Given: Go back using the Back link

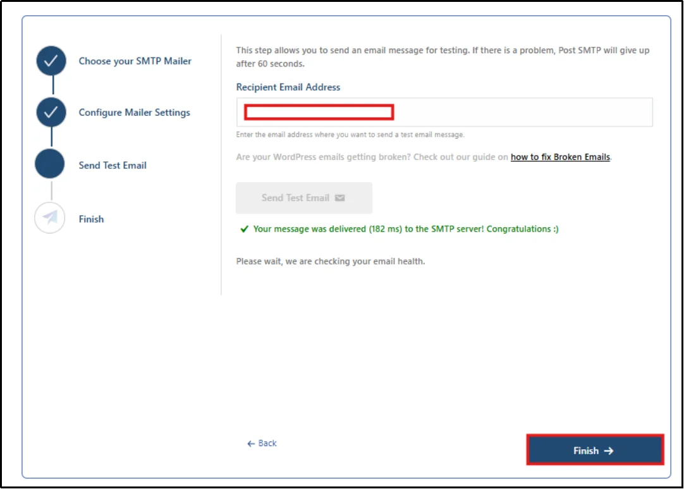Looking at the screenshot, I should point(262,443).
